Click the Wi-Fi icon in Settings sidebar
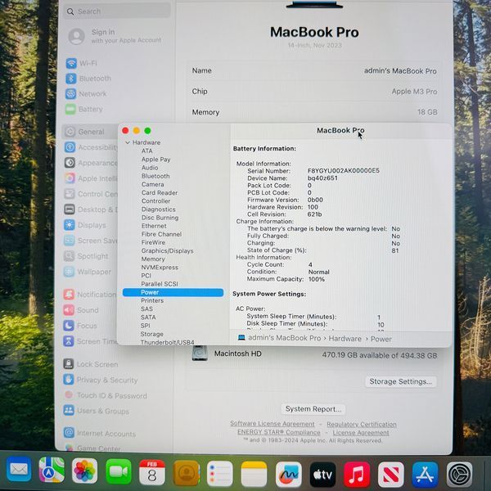The image size is (491, 491). [71, 63]
